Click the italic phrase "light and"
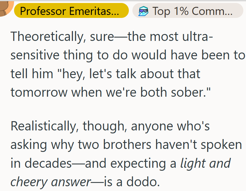This screenshot has height=191, width=246. [206, 163]
